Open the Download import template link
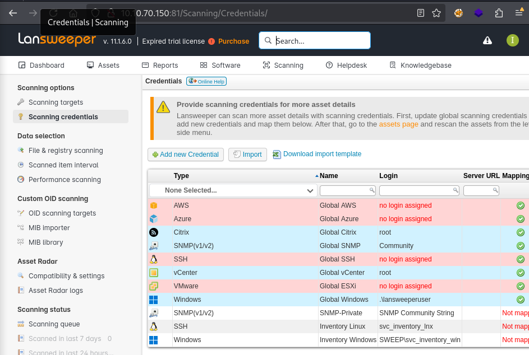 point(322,154)
